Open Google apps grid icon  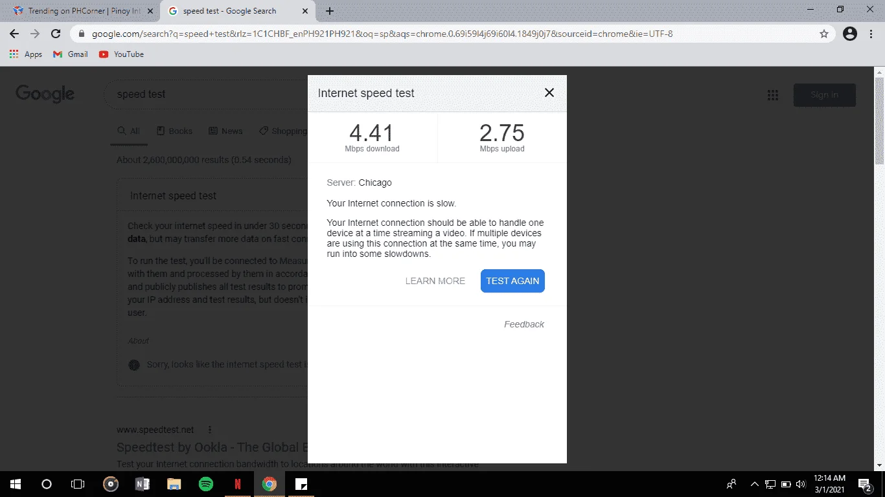(772, 95)
